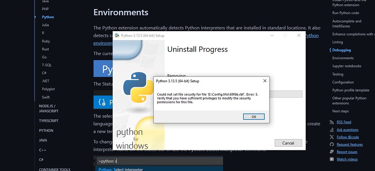Confirm the error with OK
The width and height of the screenshot is (375, 171).
254,117
